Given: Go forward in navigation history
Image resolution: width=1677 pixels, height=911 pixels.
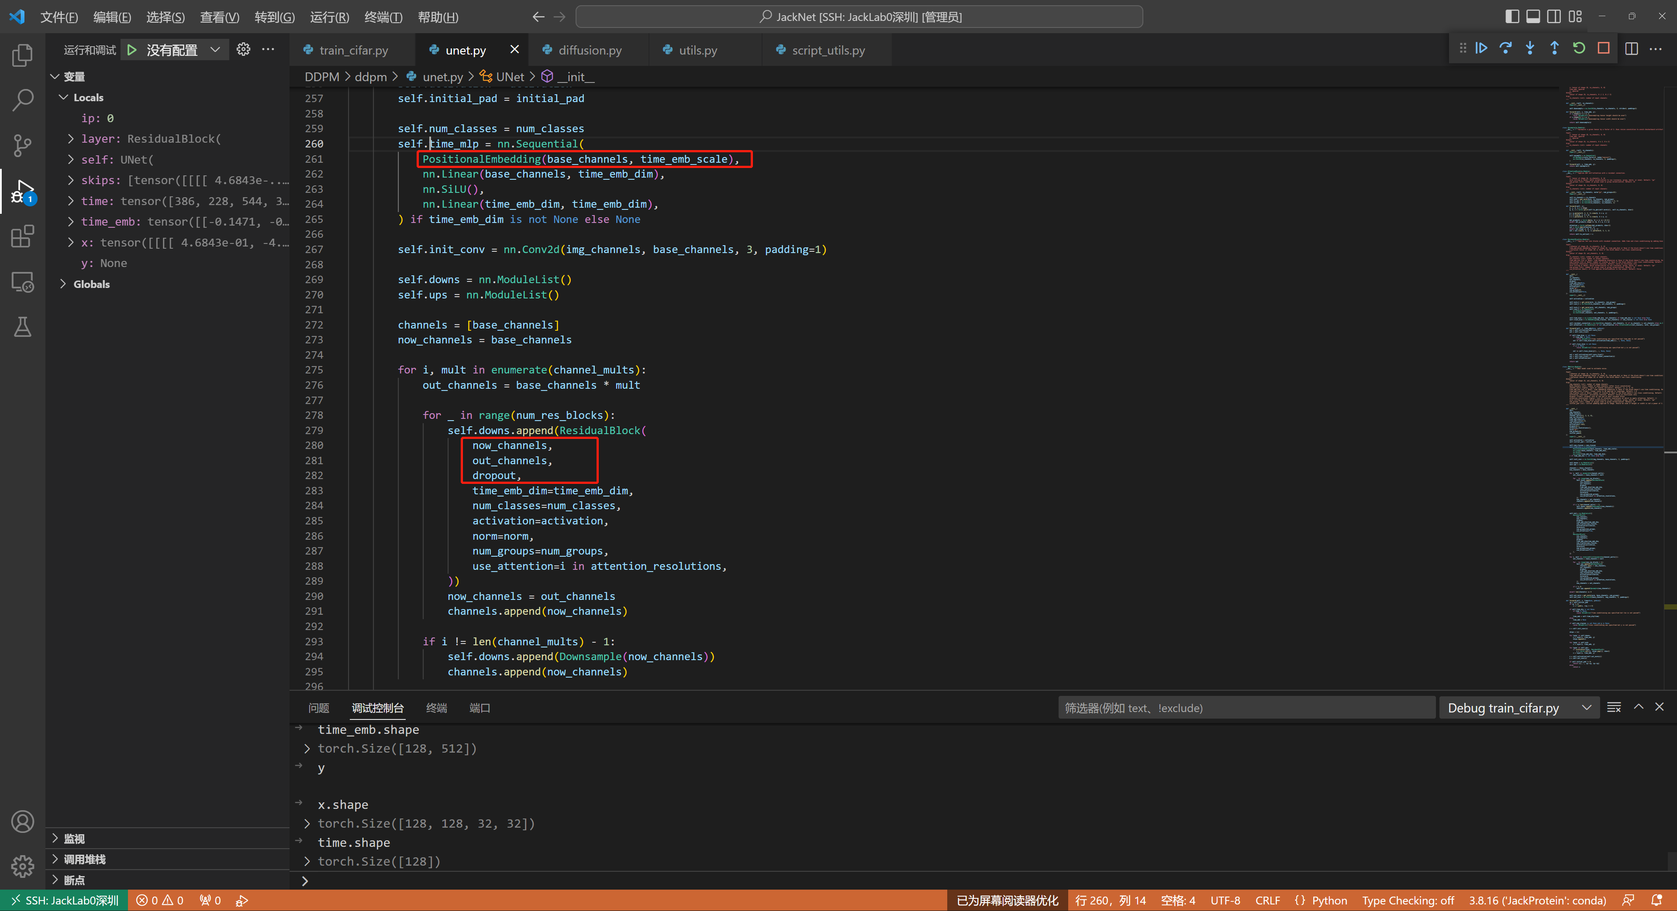Looking at the screenshot, I should point(560,17).
